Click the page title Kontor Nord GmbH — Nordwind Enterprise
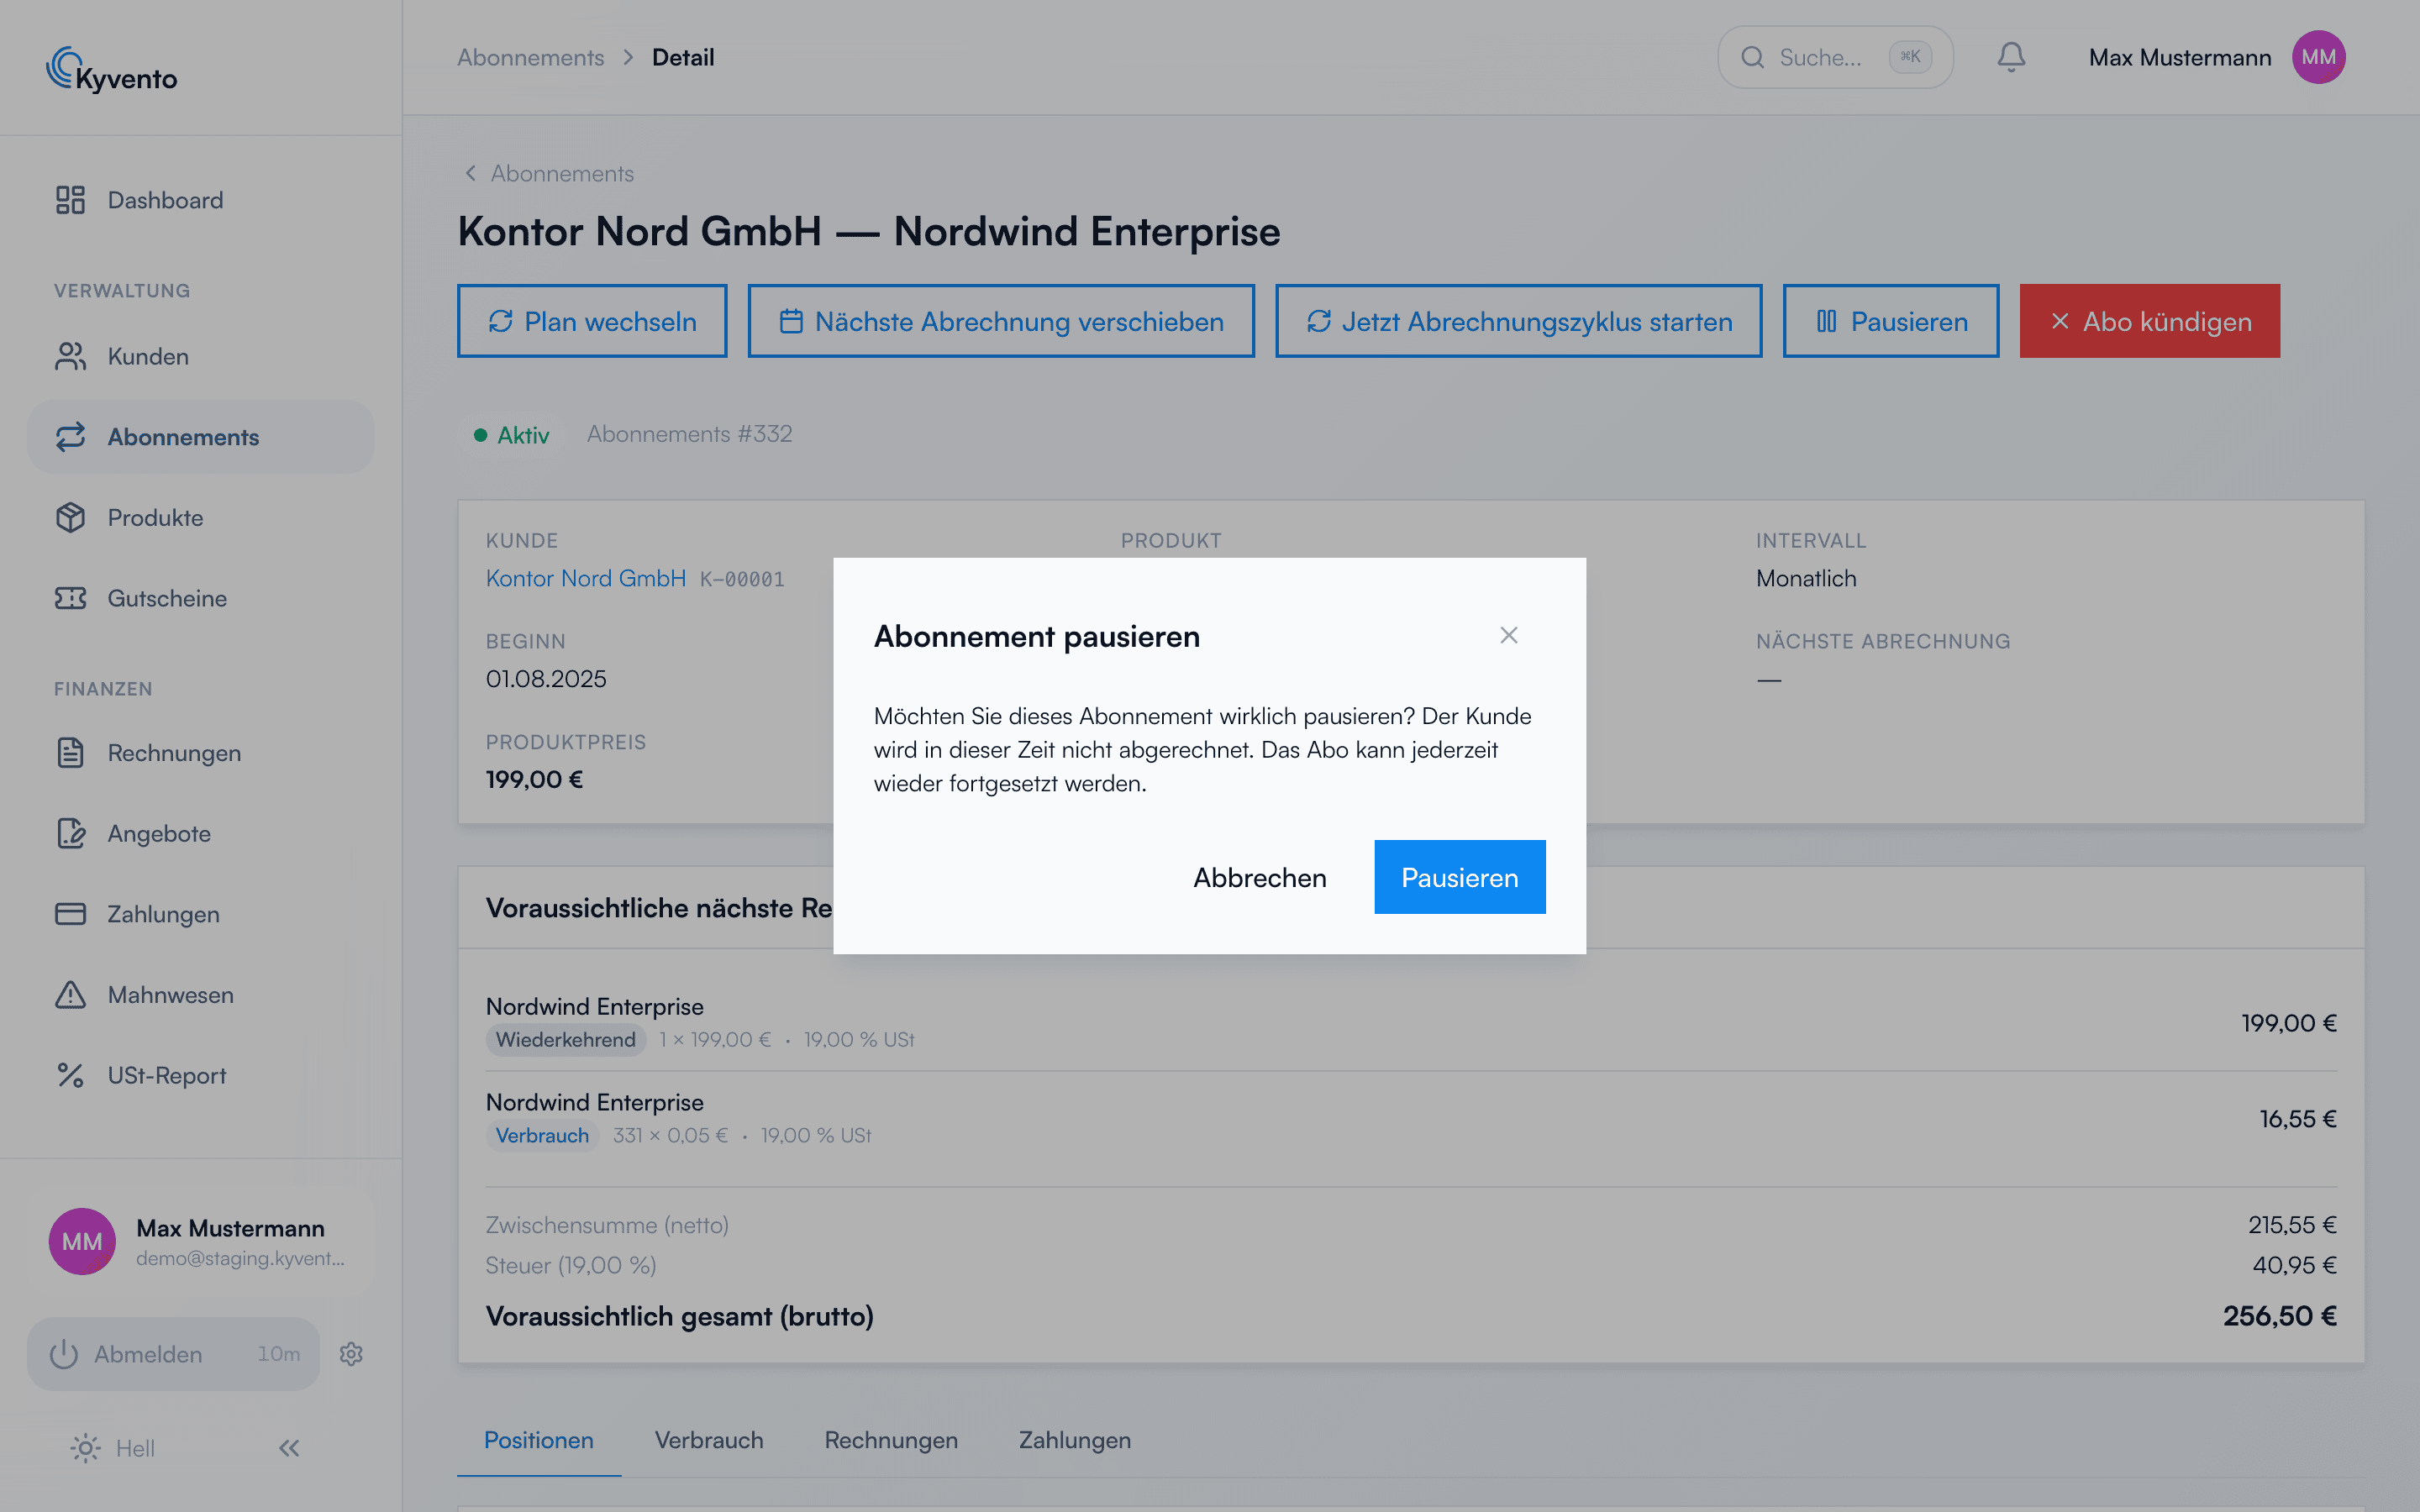The width and height of the screenshot is (2420, 1512). coord(869,231)
